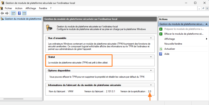Click the Back arrow toolbar icon
This screenshot has height=105, width=209.
click(2, 13)
